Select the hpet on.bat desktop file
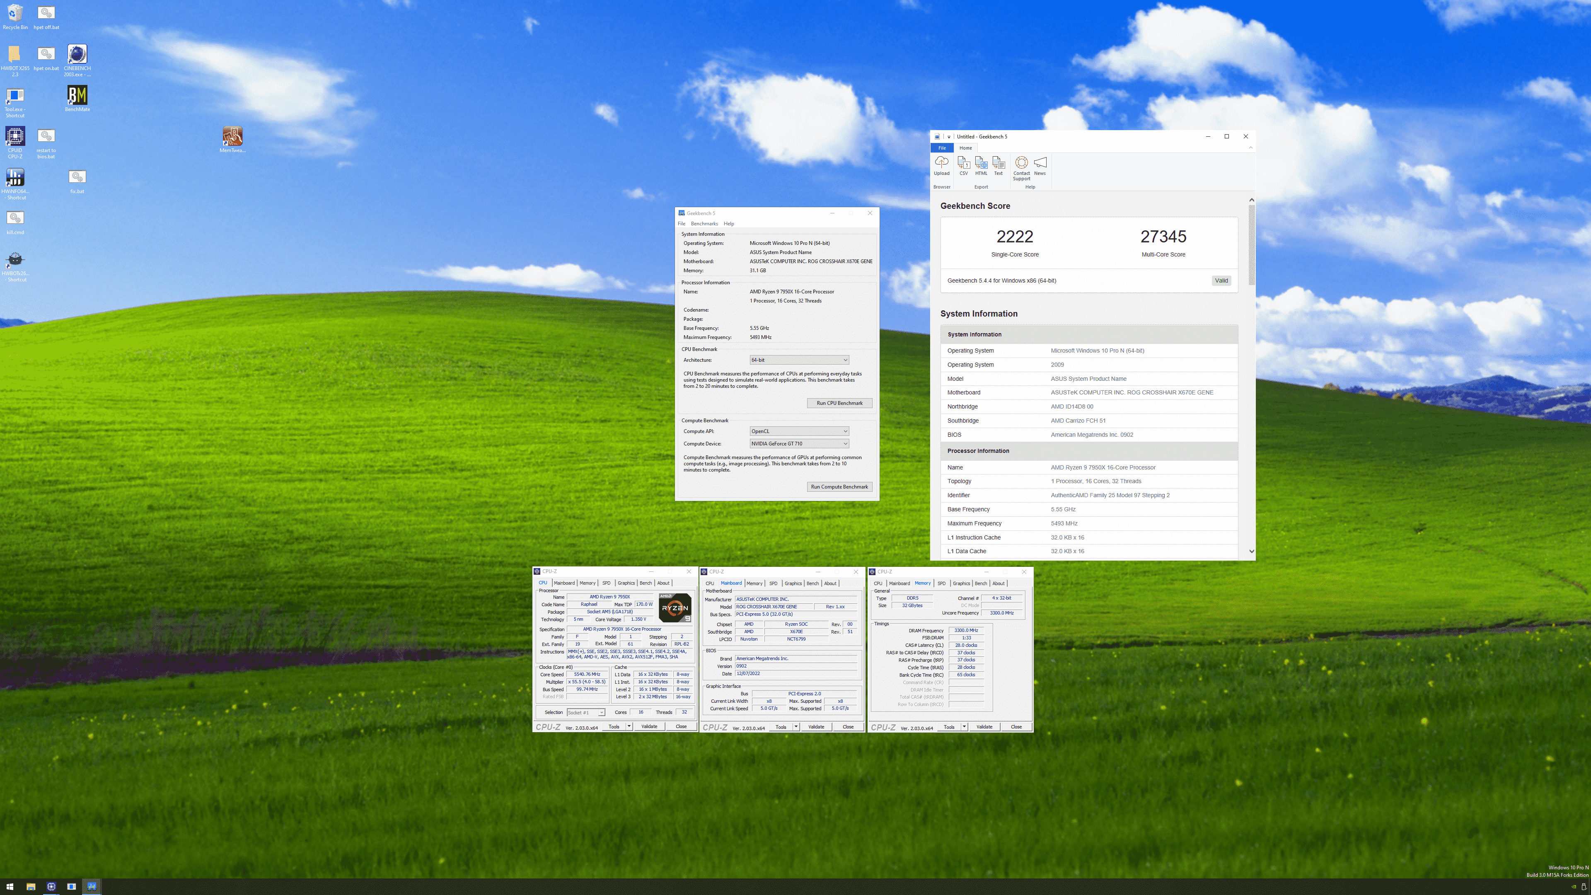 [x=46, y=59]
